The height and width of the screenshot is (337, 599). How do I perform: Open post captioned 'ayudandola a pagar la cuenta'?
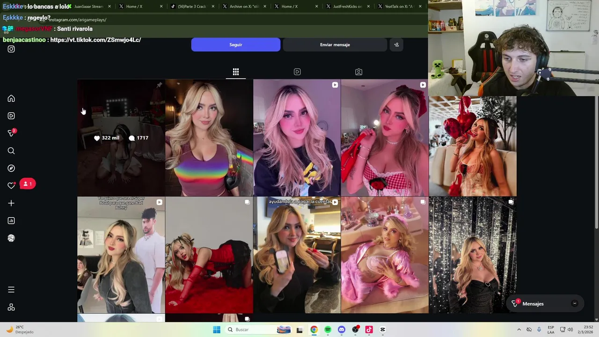coord(297,255)
